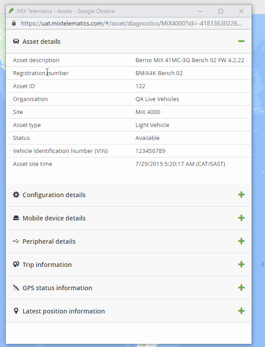Image resolution: width=265 pixels, height=347 pixels.
Task: Click the Asset type label
Action: point(27,125)
